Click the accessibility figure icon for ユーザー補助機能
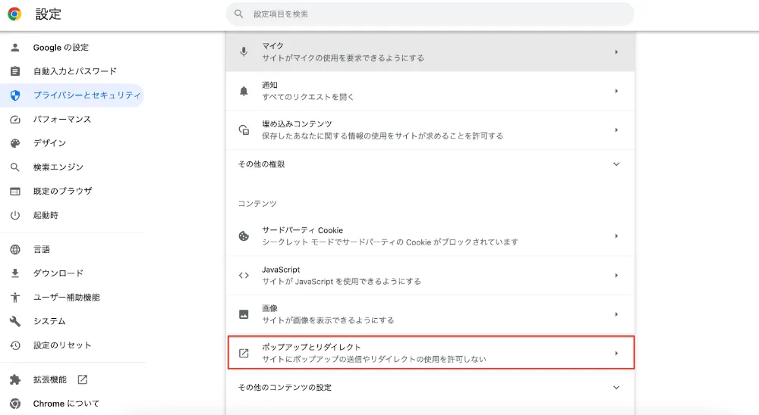 [x=15, y=297]
